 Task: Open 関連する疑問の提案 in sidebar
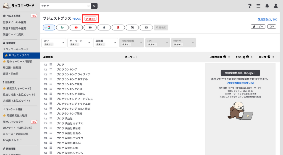pos(14,28)
